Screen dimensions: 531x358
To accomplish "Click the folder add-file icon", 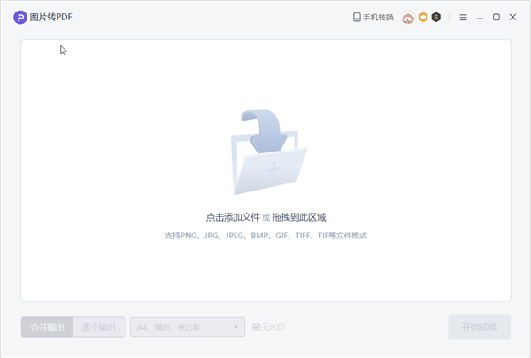I will coord(269,152).
